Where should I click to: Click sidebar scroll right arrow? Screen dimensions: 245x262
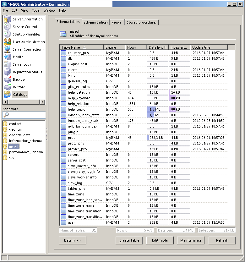42,102
